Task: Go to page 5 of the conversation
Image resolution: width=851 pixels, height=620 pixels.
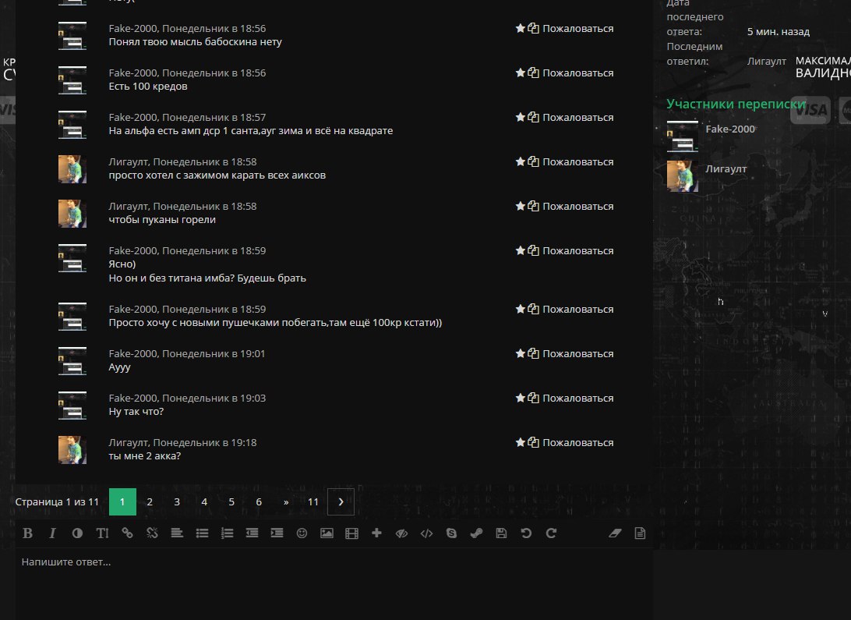Action: coord(231,501)
